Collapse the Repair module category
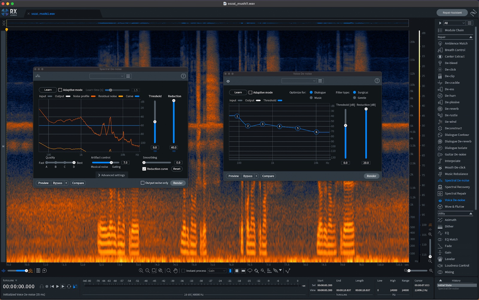This screenshot has width=479, height=300. tap(471, 37)
